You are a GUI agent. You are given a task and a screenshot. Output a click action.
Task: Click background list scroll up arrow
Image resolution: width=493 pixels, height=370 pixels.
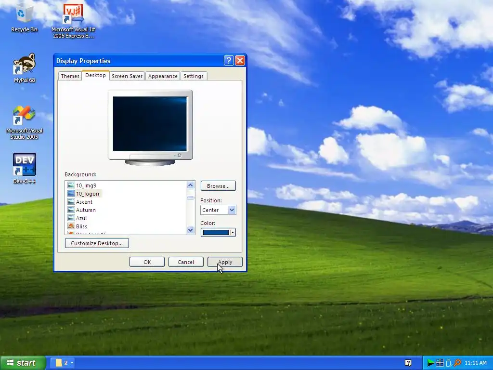pyautogui.click(x=190, y=185)
